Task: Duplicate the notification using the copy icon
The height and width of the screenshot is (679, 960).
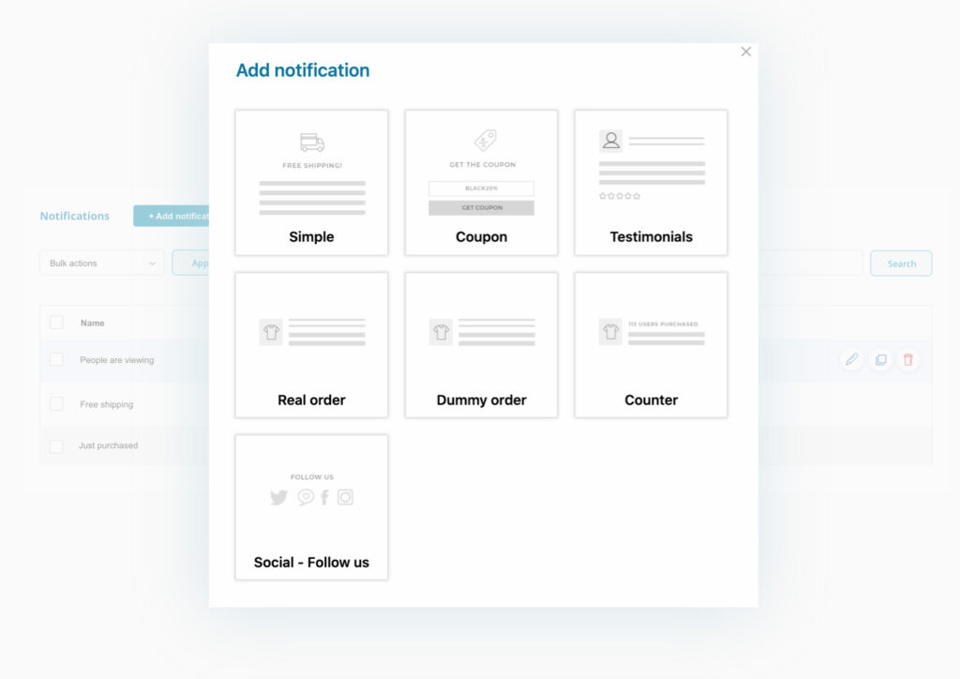Action: click(x=879, y=359)
